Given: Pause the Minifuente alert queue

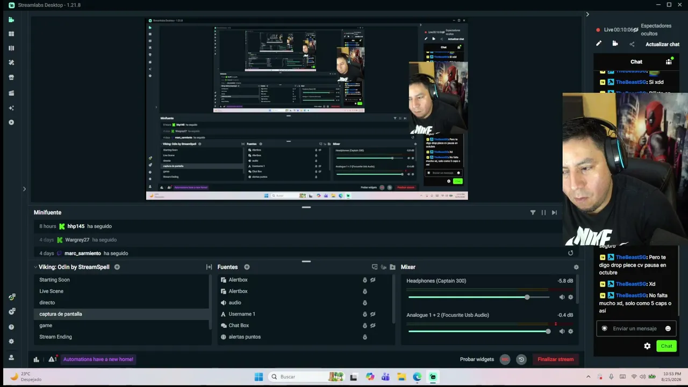Looking at the screenshot, I should (543, 212).
